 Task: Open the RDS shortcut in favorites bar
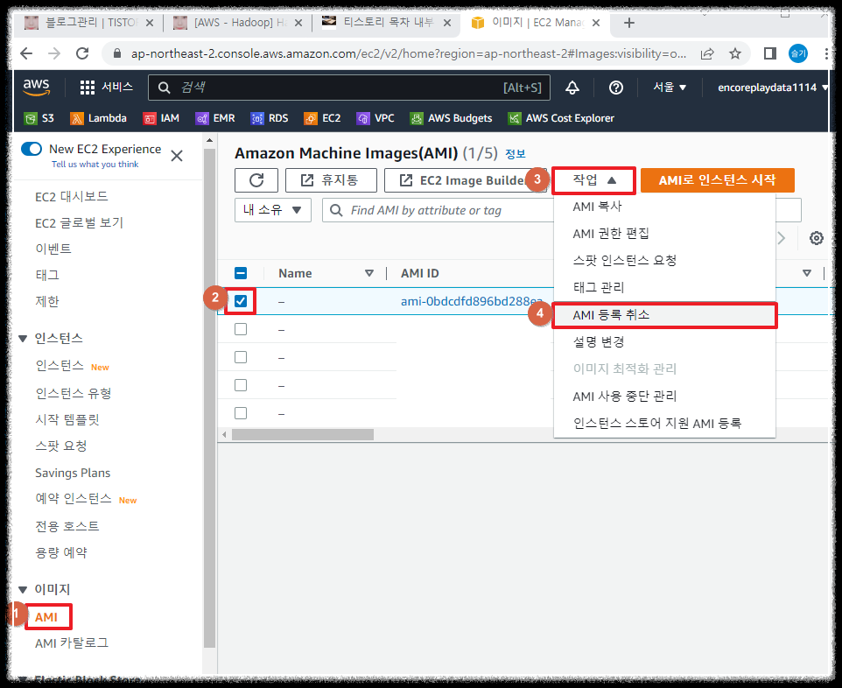click(270, 118)
